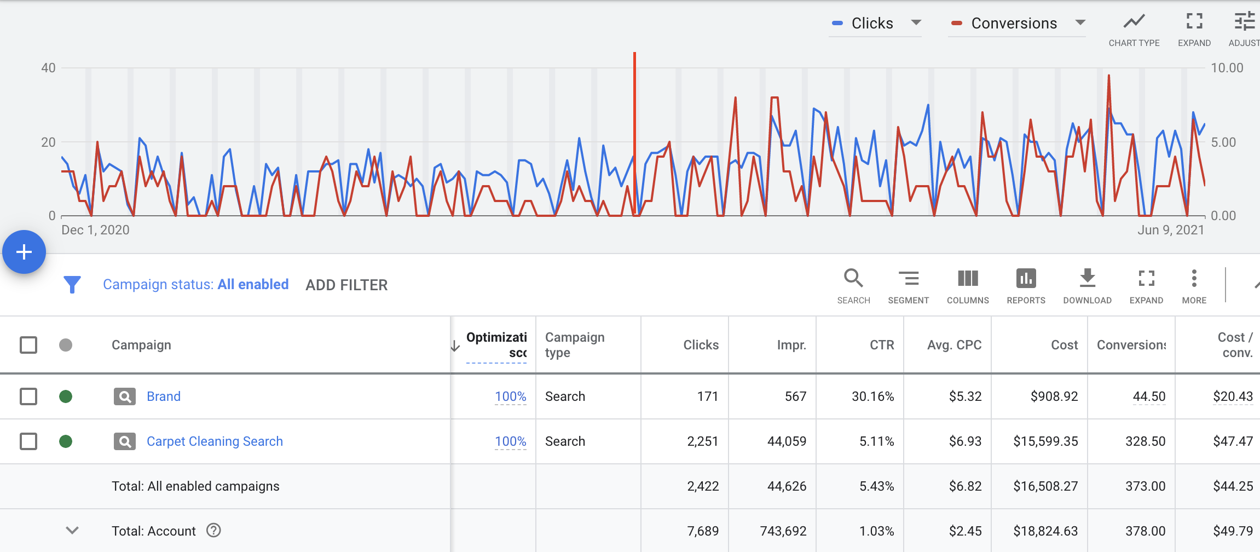Screen dimensions: 1260x552
Task: Select all campaigns with header checkbox
Action: [28, 345]
